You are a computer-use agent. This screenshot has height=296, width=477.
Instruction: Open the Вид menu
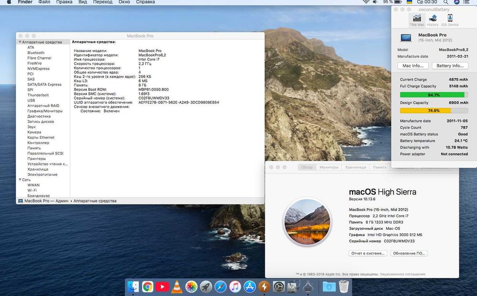coord(83,2)
